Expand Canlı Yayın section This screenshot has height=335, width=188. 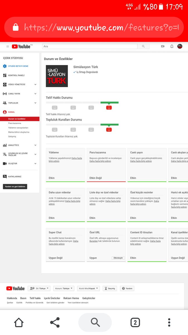(35, 94)
